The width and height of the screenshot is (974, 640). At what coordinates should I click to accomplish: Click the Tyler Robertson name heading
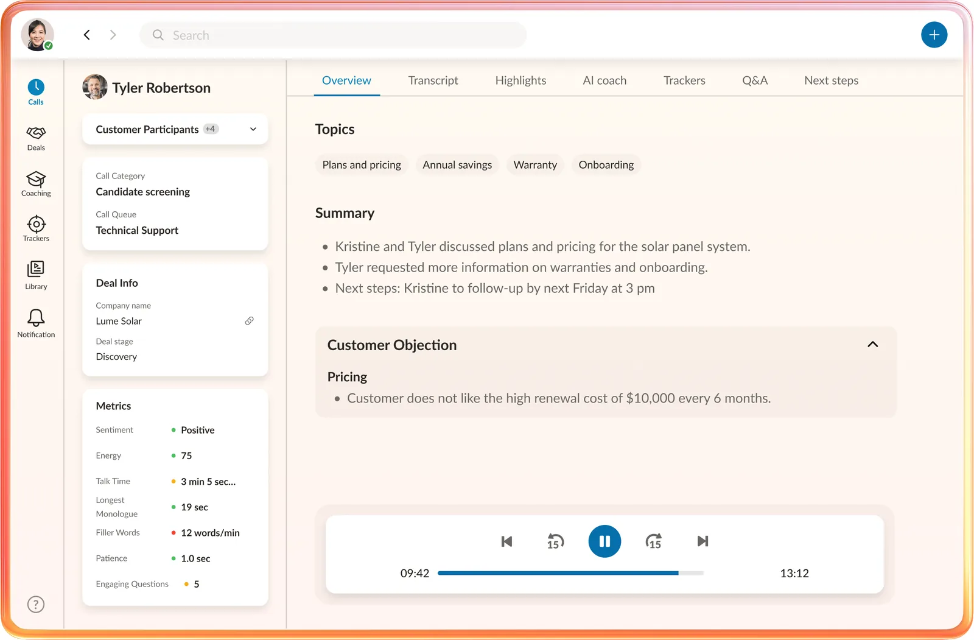[x=161, y=88]
